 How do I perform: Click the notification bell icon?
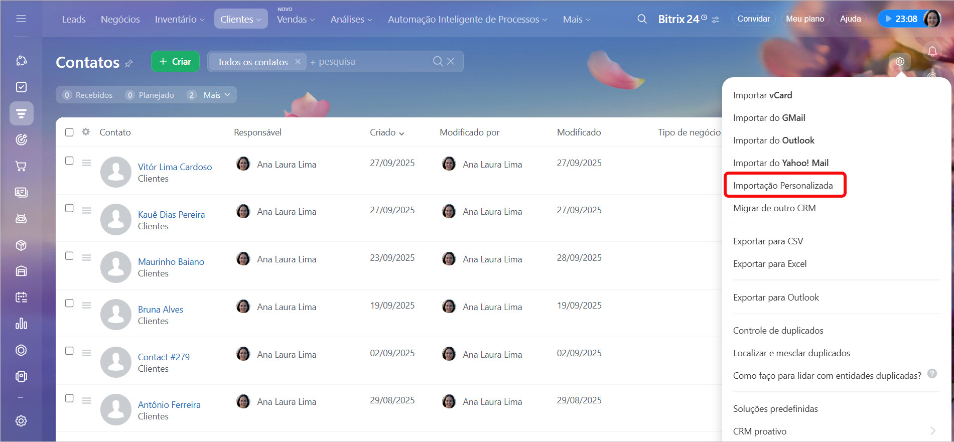click(932, 52)
